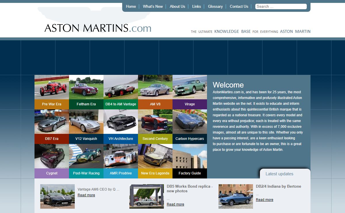The width and height of the screenshot is (345, 213).
Task: Select the Cygnet label
Action: tap(52, 173)
